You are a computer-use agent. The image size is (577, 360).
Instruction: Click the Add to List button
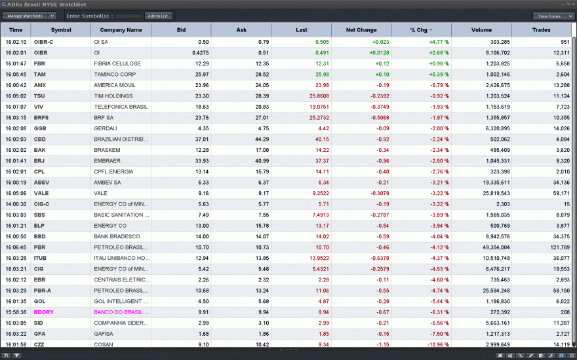(158, 16)
